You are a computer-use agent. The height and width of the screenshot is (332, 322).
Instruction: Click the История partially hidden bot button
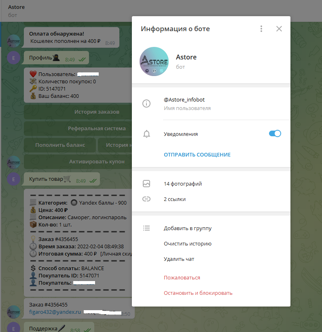click(x=115, y=145)
